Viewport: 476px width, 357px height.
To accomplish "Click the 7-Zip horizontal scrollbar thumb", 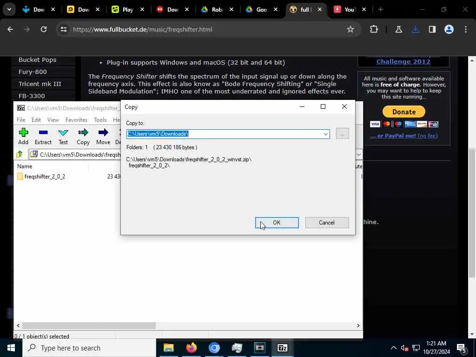I will pos(89,325).
